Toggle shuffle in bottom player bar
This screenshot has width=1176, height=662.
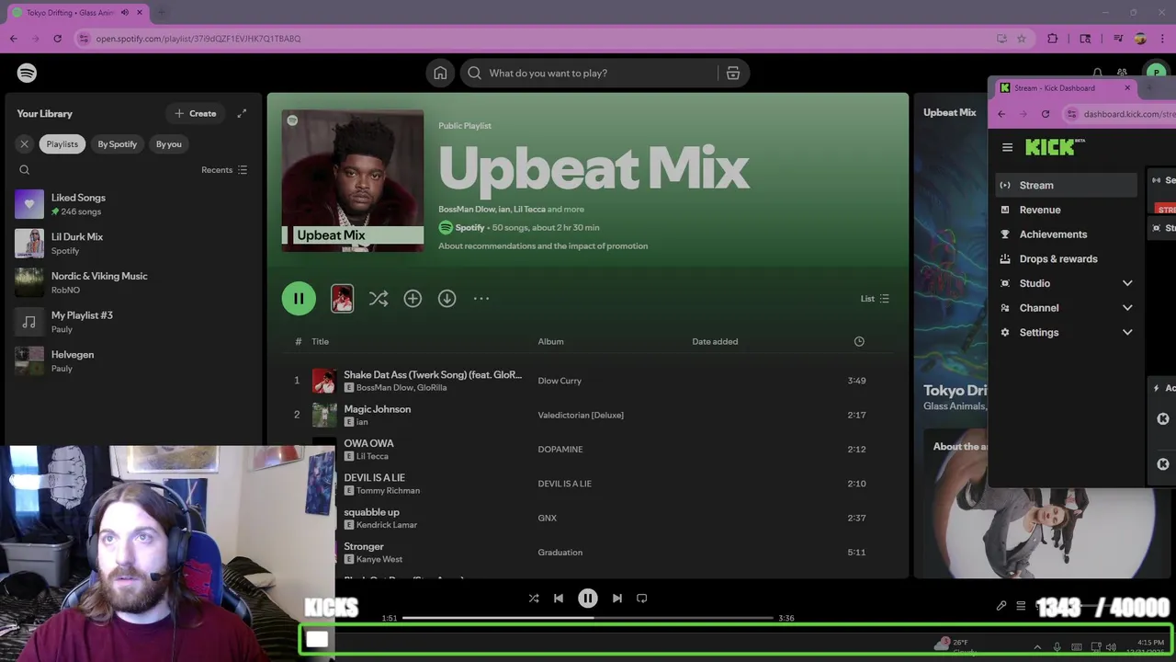pyautogui.click(x=534, y=598)
